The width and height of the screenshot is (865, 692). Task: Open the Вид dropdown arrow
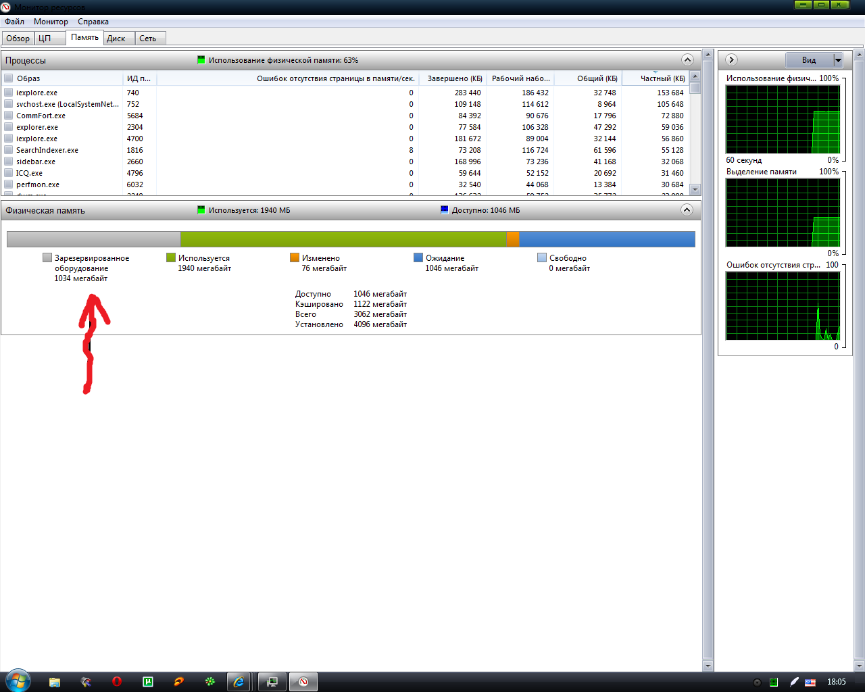838,60
